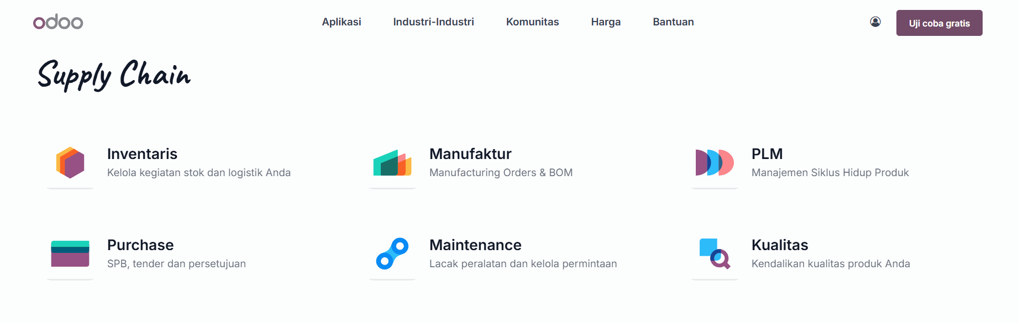
Task: Open the Maintenance app link
Action: [475, 245]
